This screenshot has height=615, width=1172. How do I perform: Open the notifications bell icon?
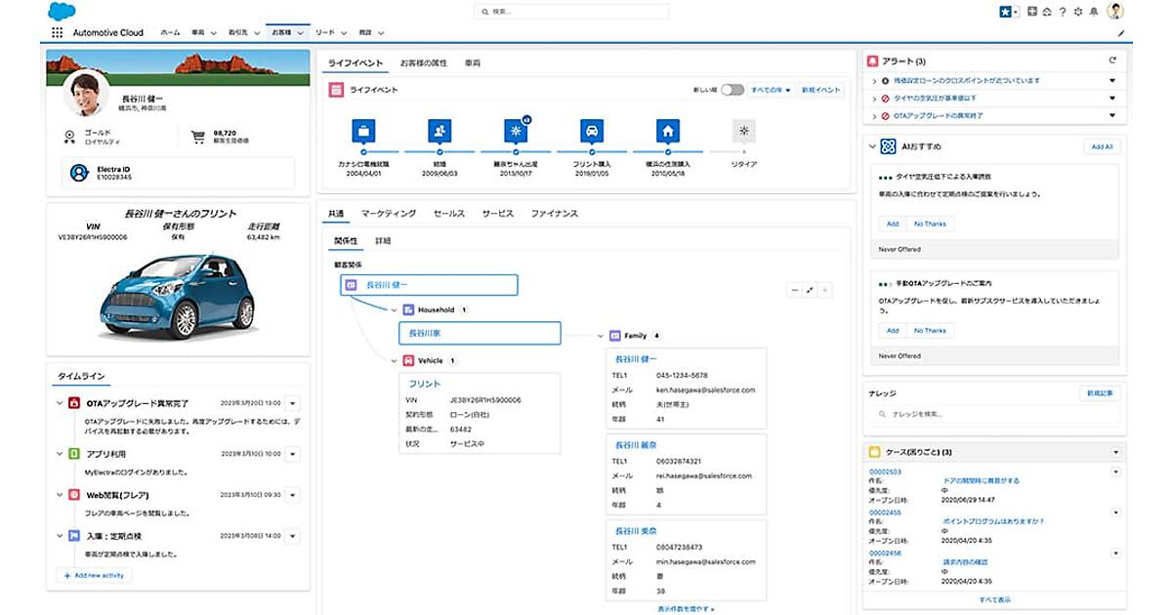(1093, 12)
